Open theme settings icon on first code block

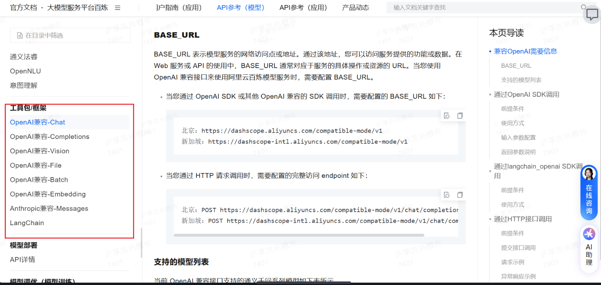tap(447, 115)
